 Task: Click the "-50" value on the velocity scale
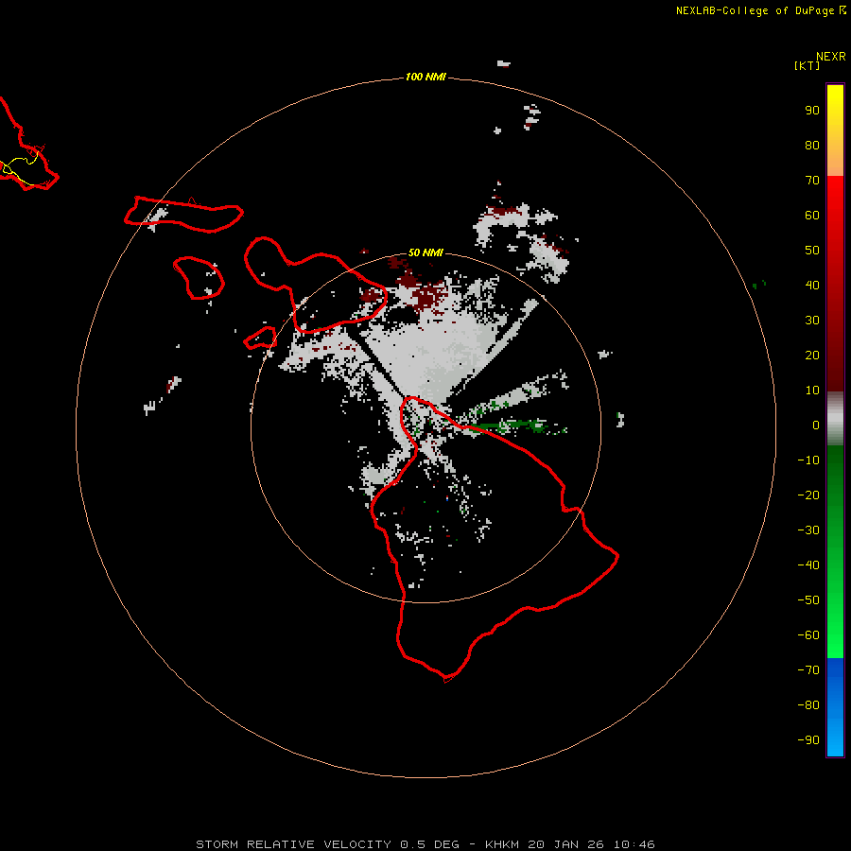[808, 600]
